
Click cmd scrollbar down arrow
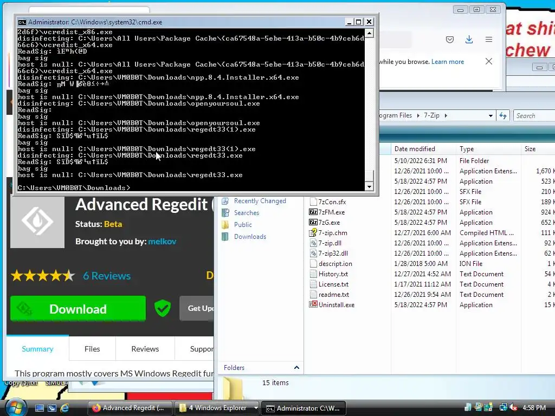pos(369,186)
